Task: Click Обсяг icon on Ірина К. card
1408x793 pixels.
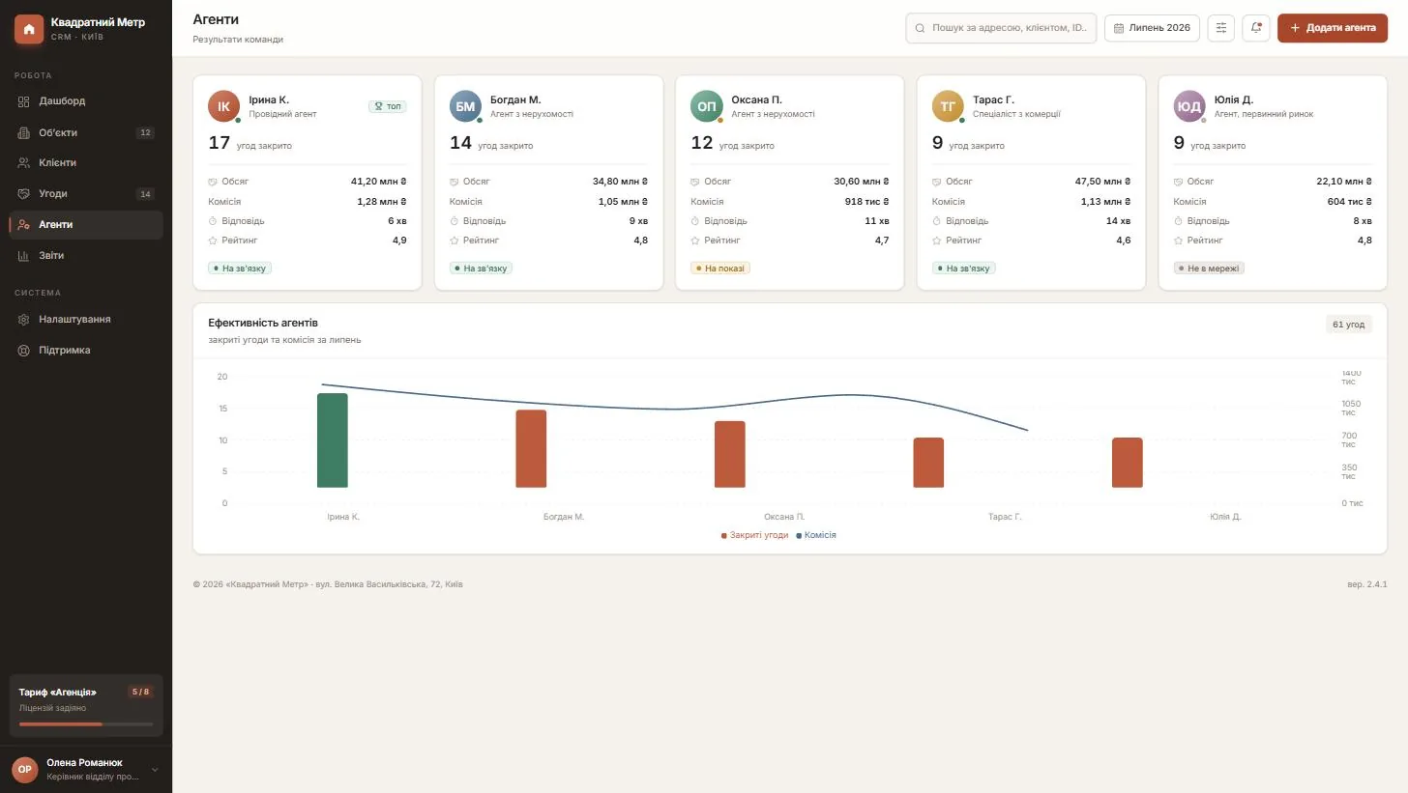Action: (213, 182)
